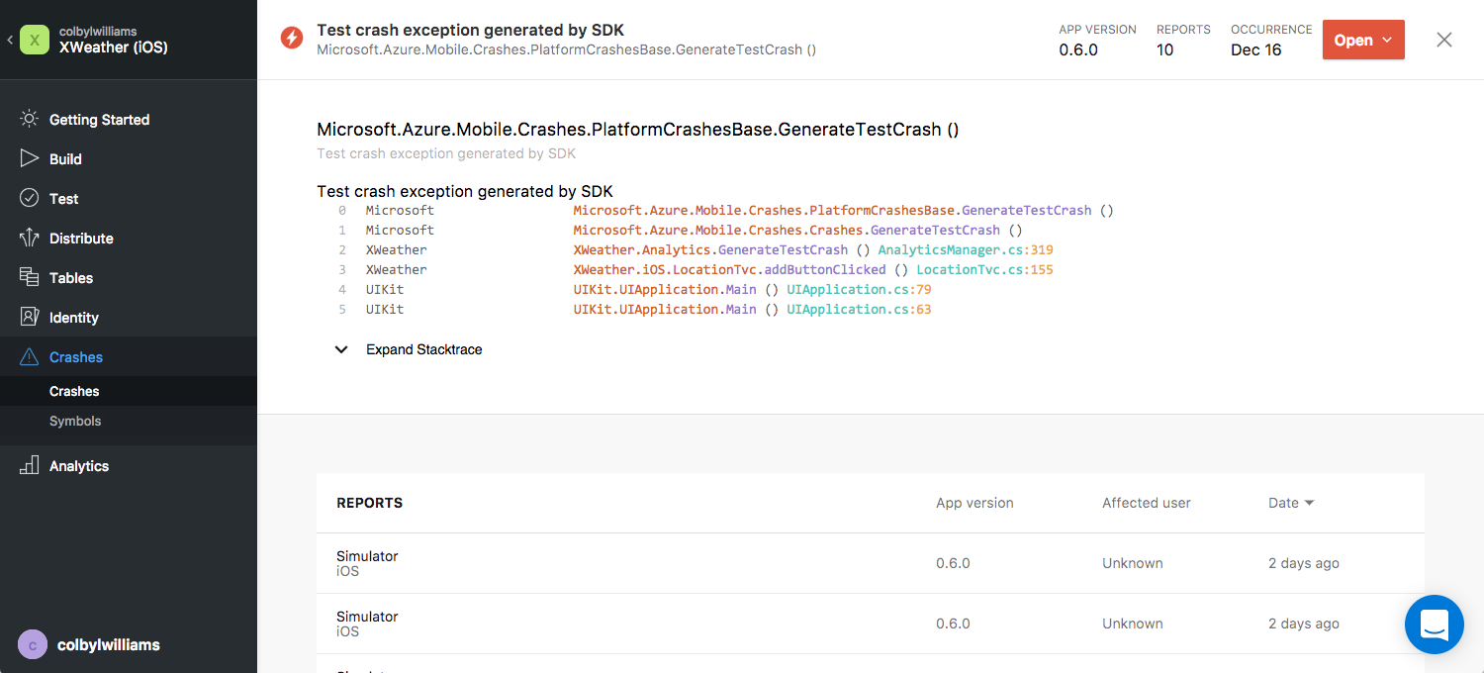The width and height of the screenshot is (1484, 673).
Task: Open the first Simulator iOS report
Action: [871, 563]
